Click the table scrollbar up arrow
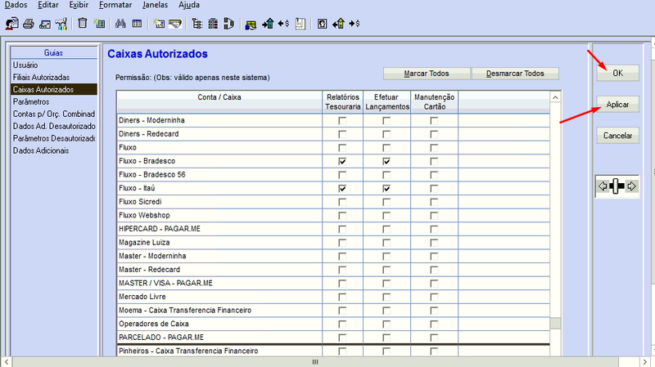 click(555, 97)
